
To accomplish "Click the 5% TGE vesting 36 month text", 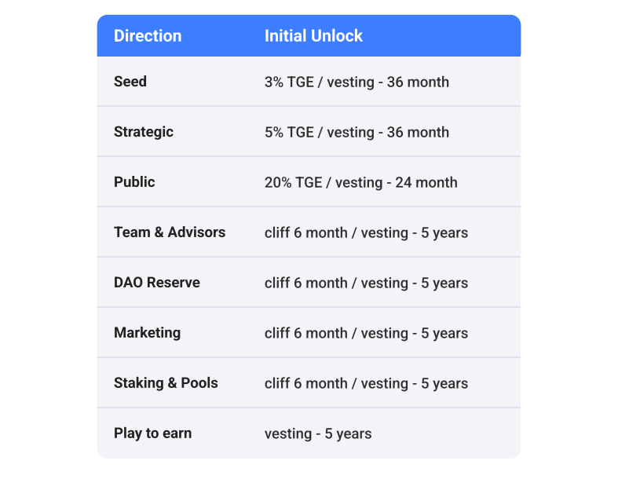I will click(357, 132).
